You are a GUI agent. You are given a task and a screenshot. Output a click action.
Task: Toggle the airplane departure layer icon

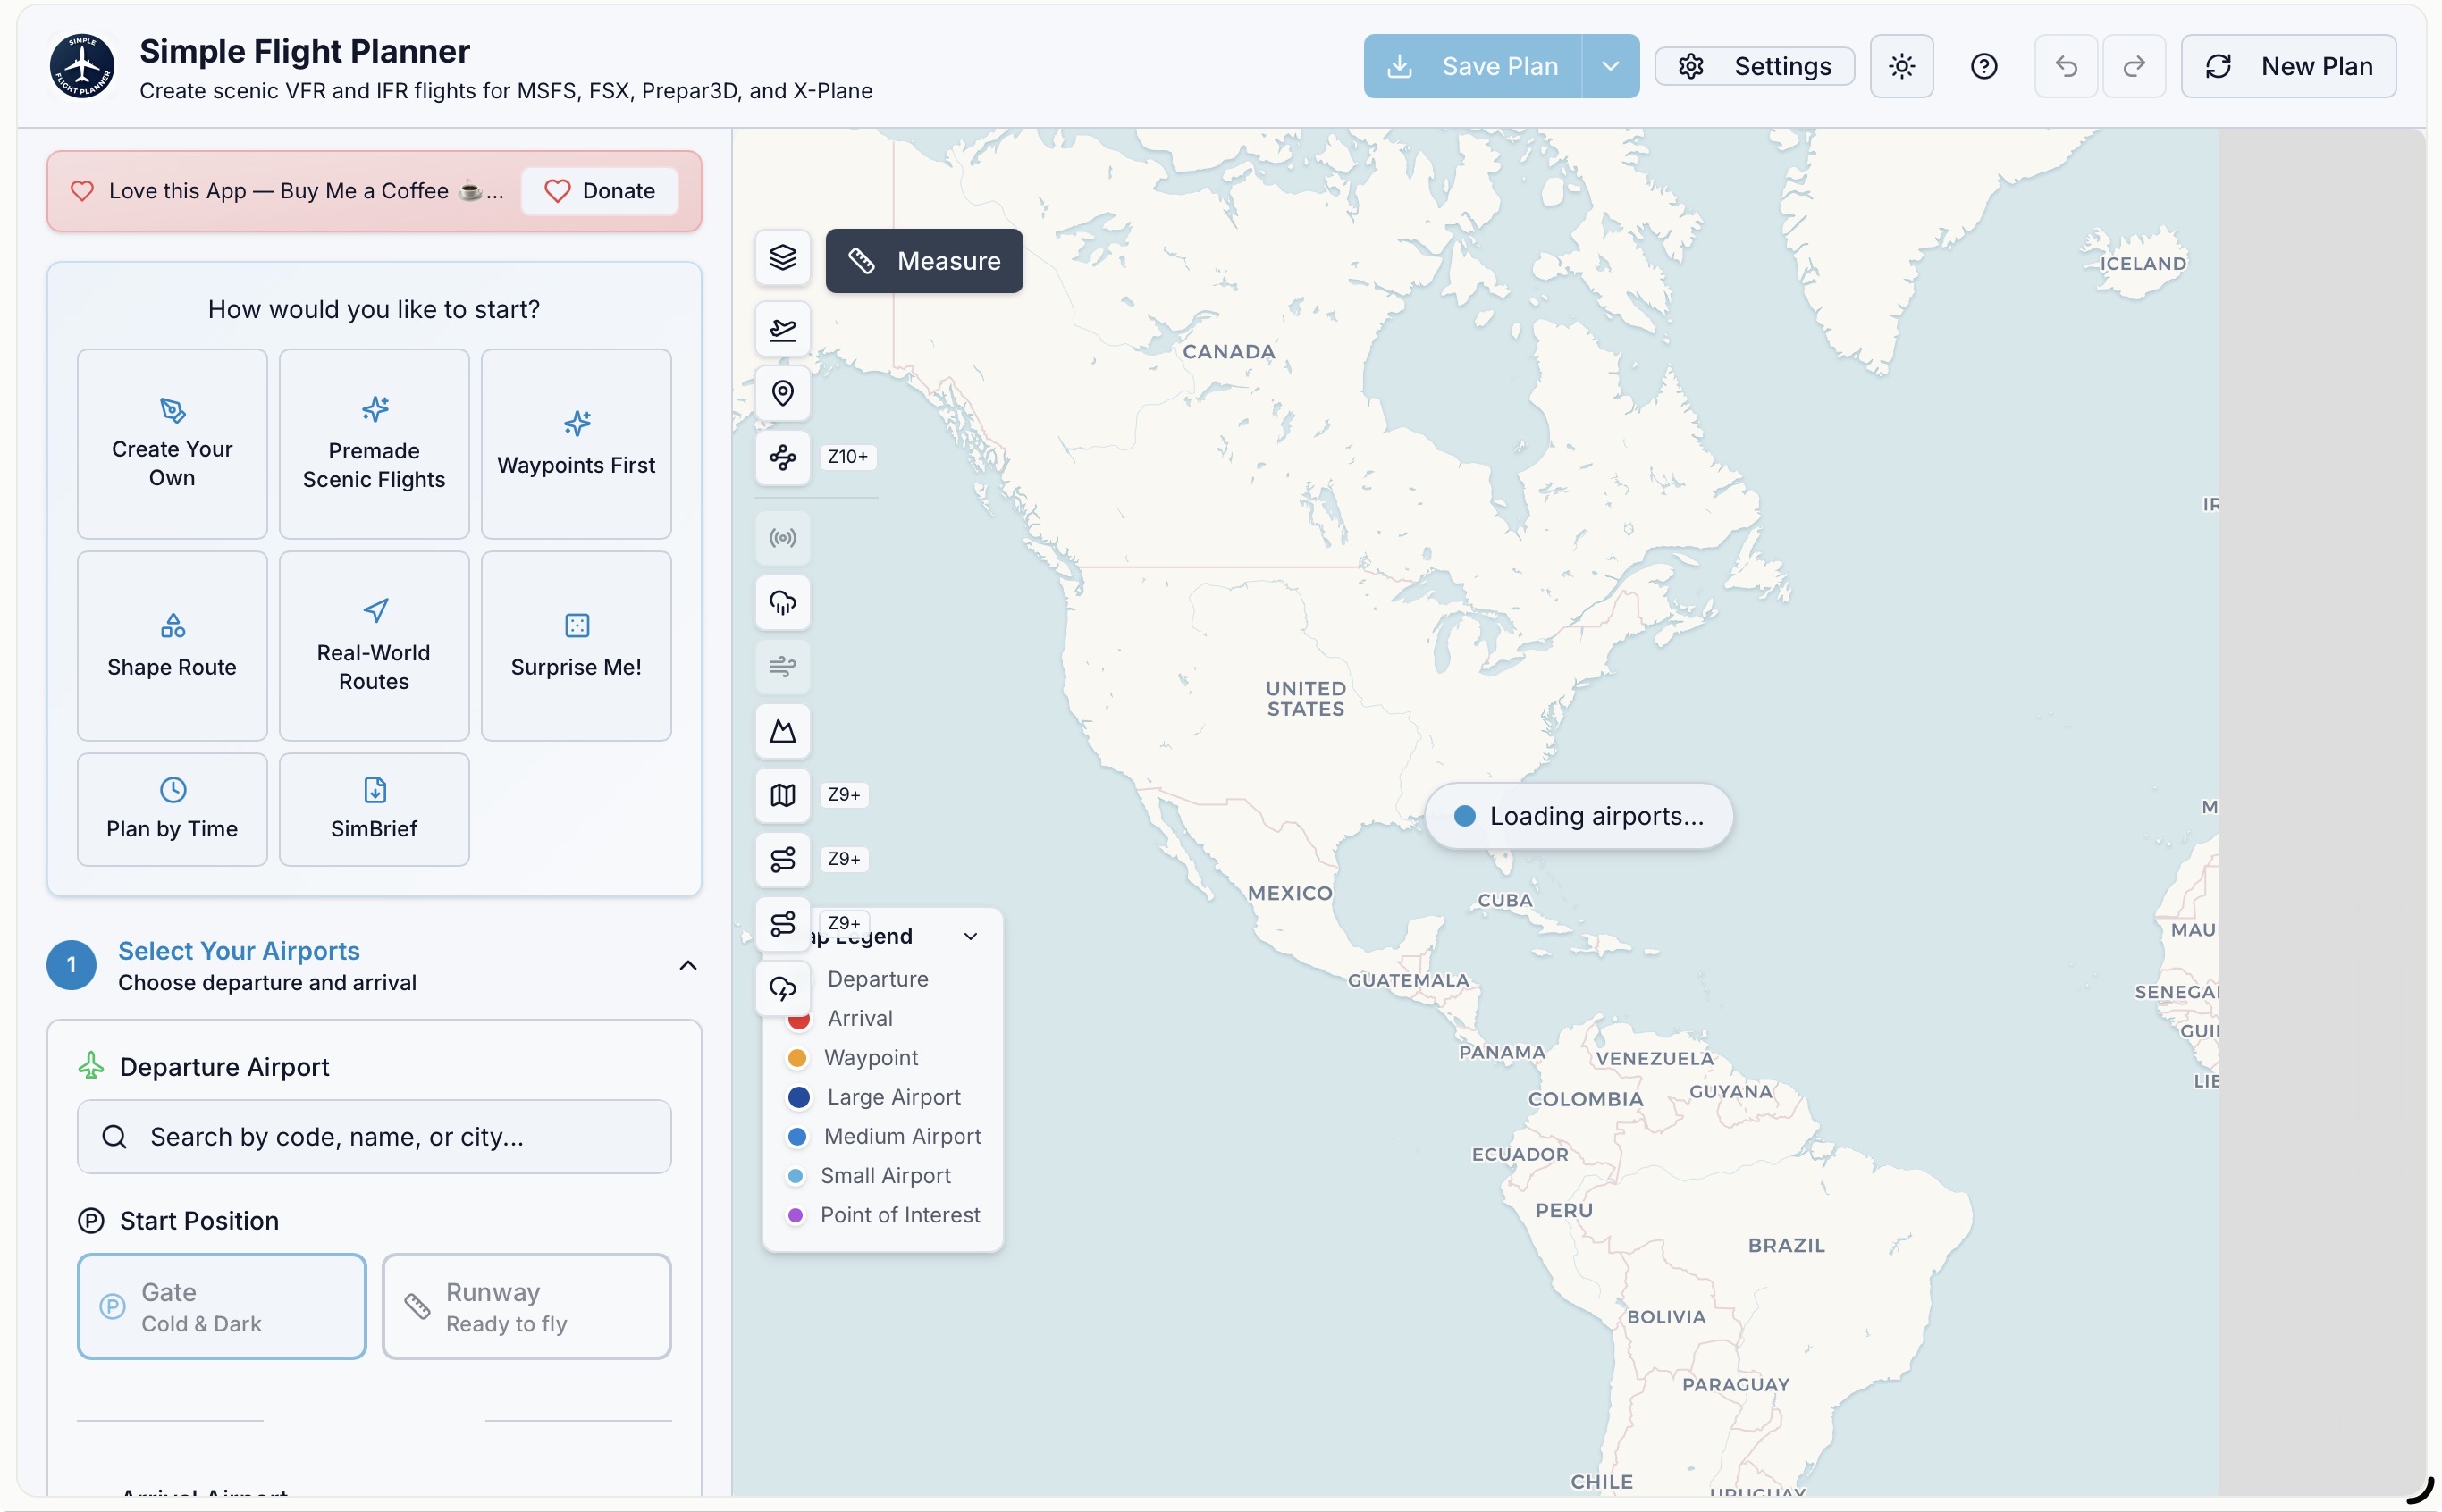coord(782,329)
